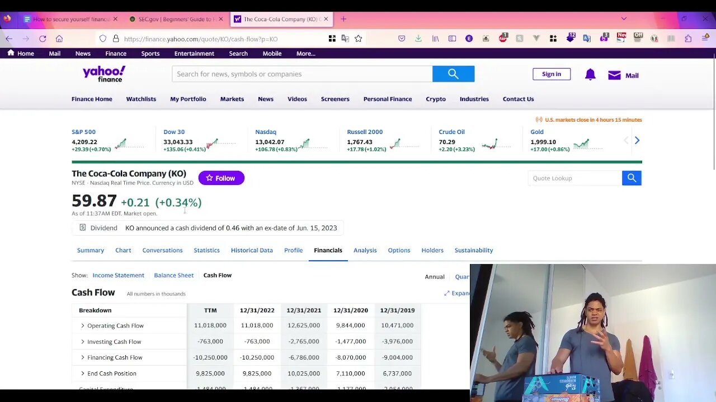The height and width of the screenshot is (402, 716).
Task: Select the Analysis tab
Action: click(365, 250)
